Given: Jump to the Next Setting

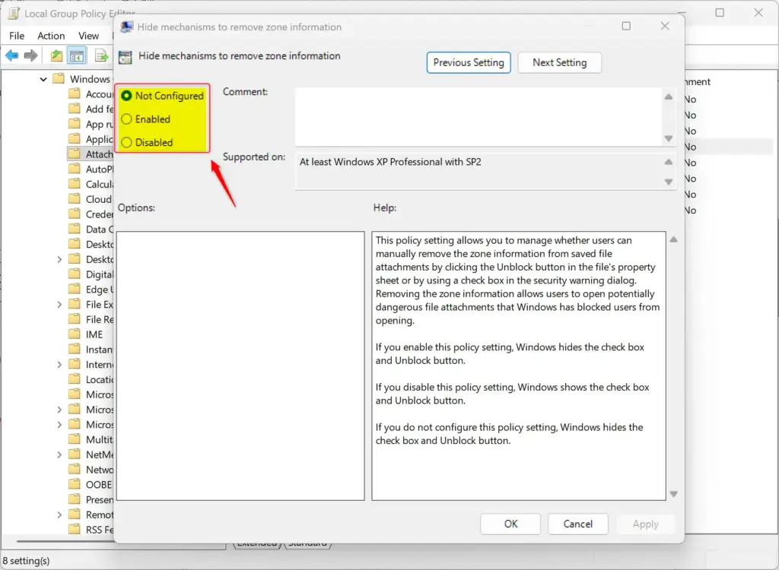Looking at the screenshot, I should coord(559,62).
